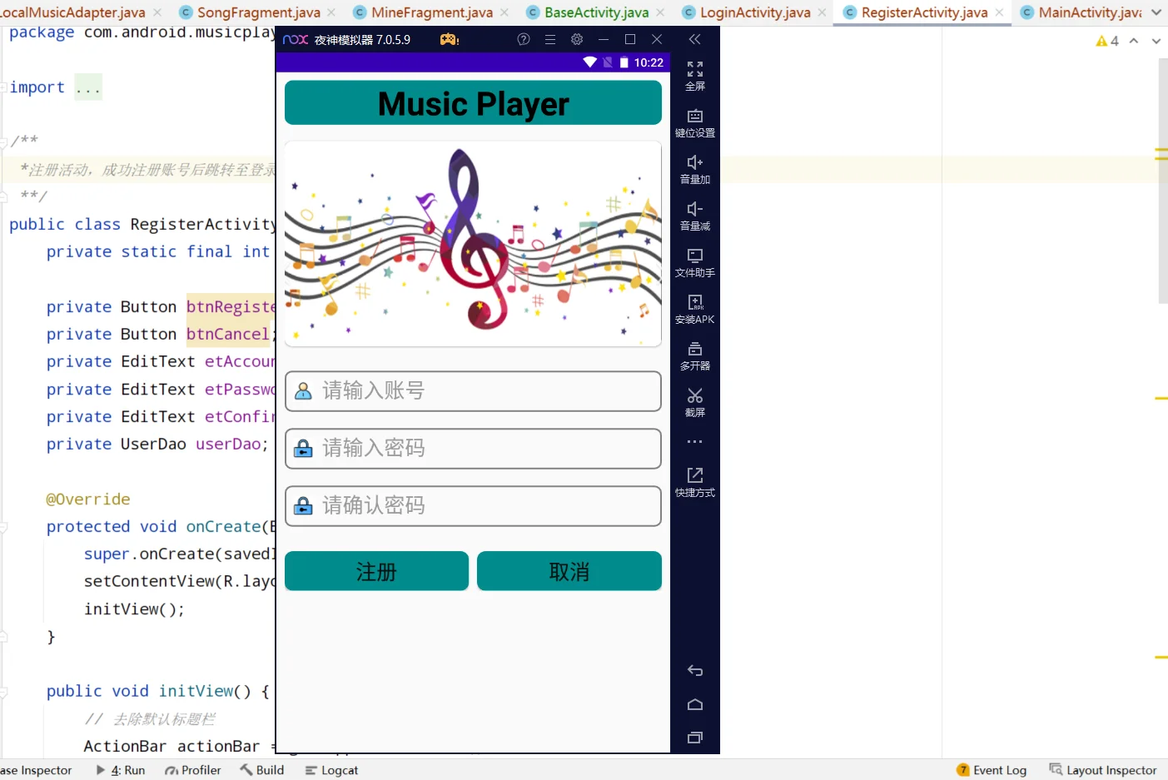Image resolution: width=1168 pixels, height=780 pixels.
Task: Switch to MainActivity.java tab
Action: [x=1081, y=12]
